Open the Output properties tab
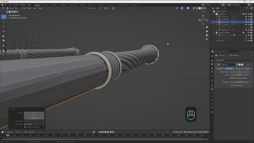The width and height of the screenshot is (254, 143). (x=212, y=64)
